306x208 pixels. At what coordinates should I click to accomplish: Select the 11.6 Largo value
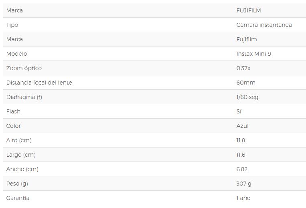click(x=241, y=155)
